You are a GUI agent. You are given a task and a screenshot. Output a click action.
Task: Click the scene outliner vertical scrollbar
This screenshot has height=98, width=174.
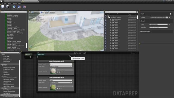138,17
